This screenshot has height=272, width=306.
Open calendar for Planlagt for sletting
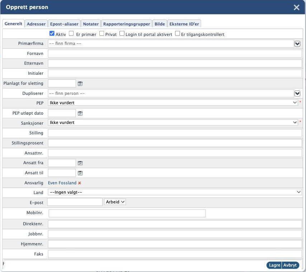click(80, 84)
